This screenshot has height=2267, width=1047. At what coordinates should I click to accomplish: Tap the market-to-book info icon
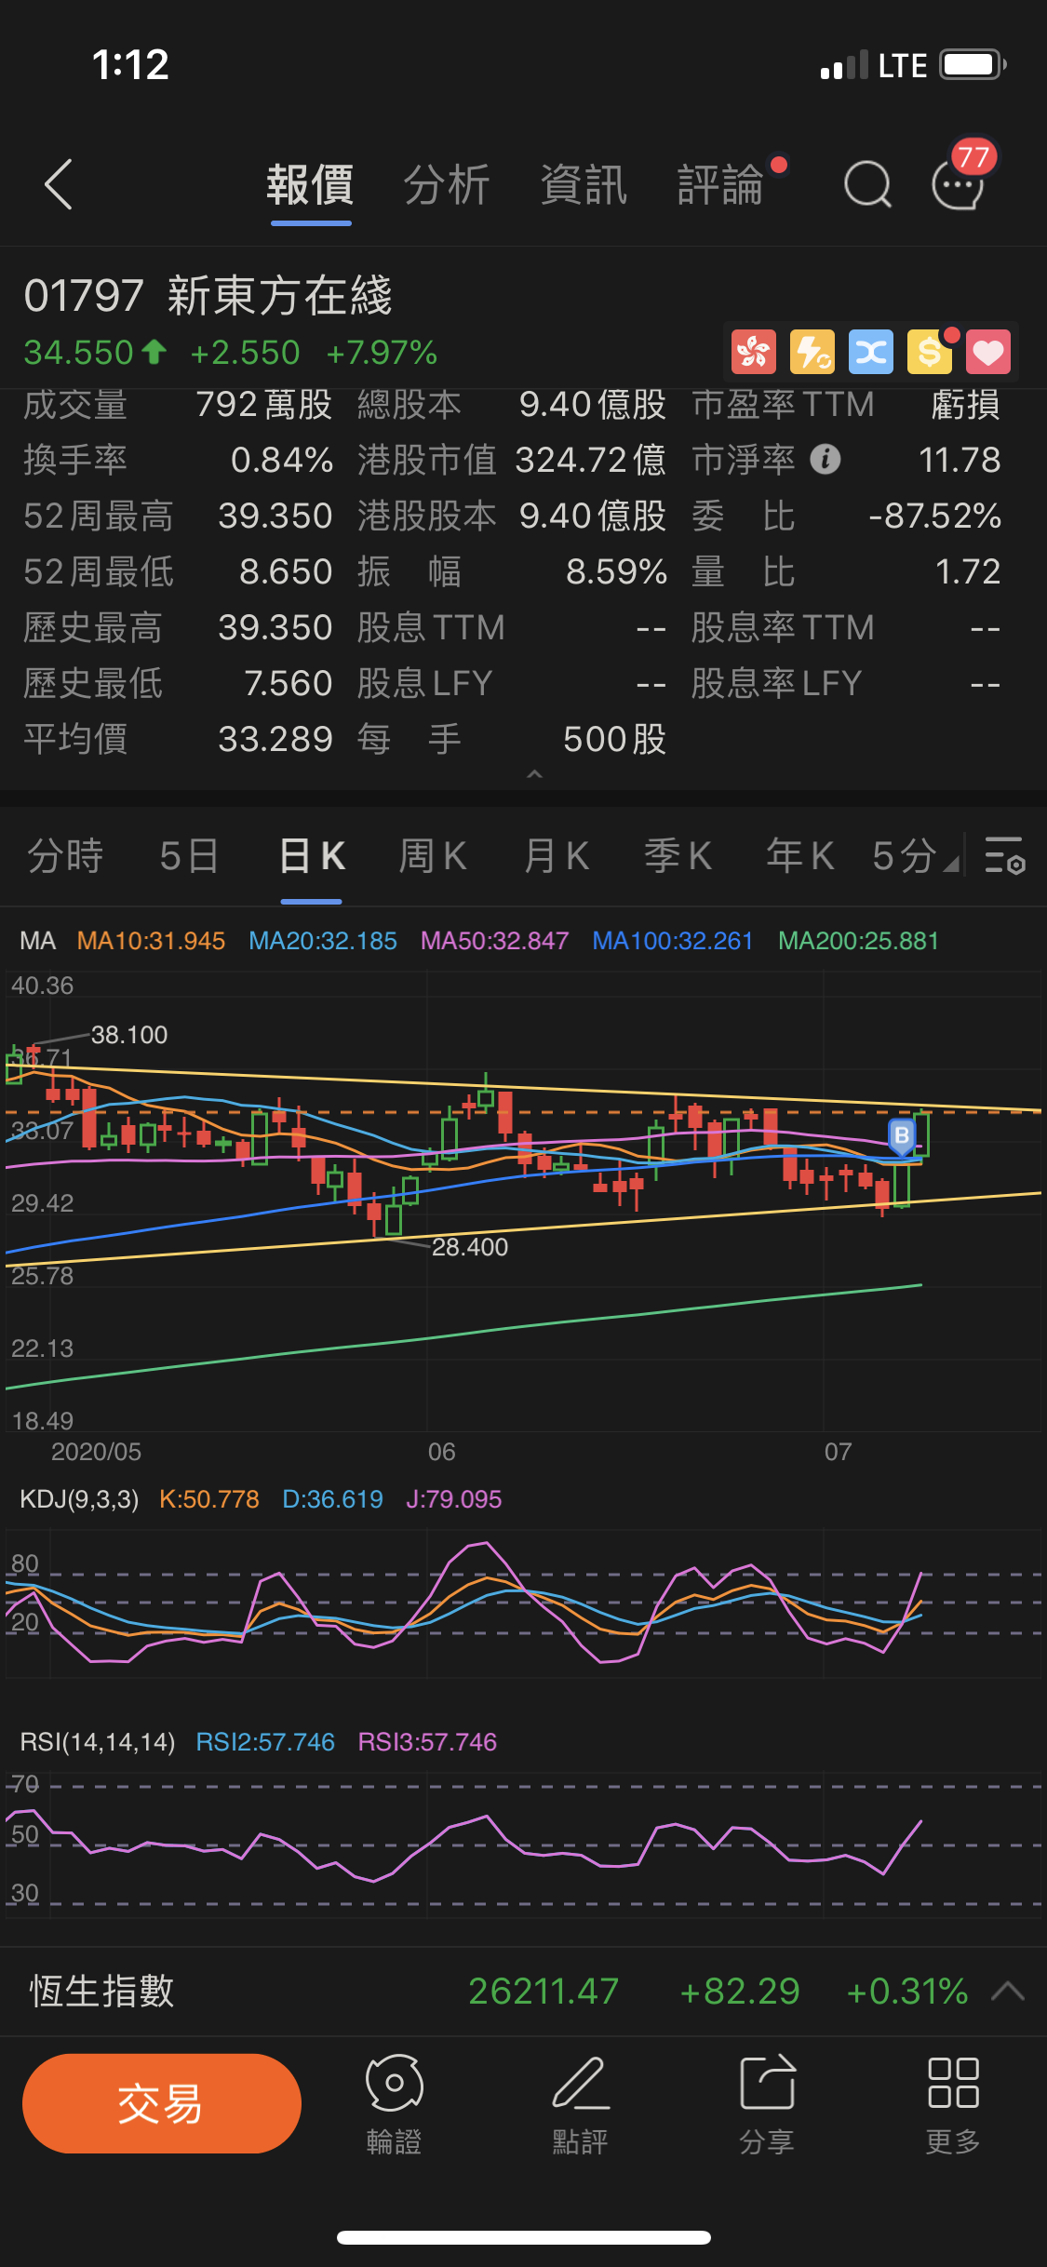tap(826, 459)
